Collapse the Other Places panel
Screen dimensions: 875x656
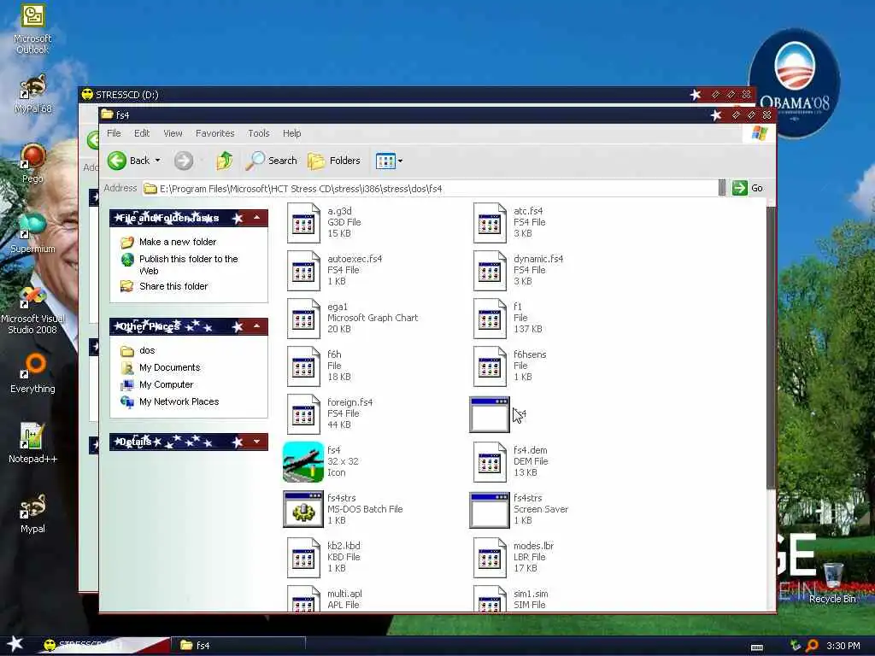pos(256,325)
